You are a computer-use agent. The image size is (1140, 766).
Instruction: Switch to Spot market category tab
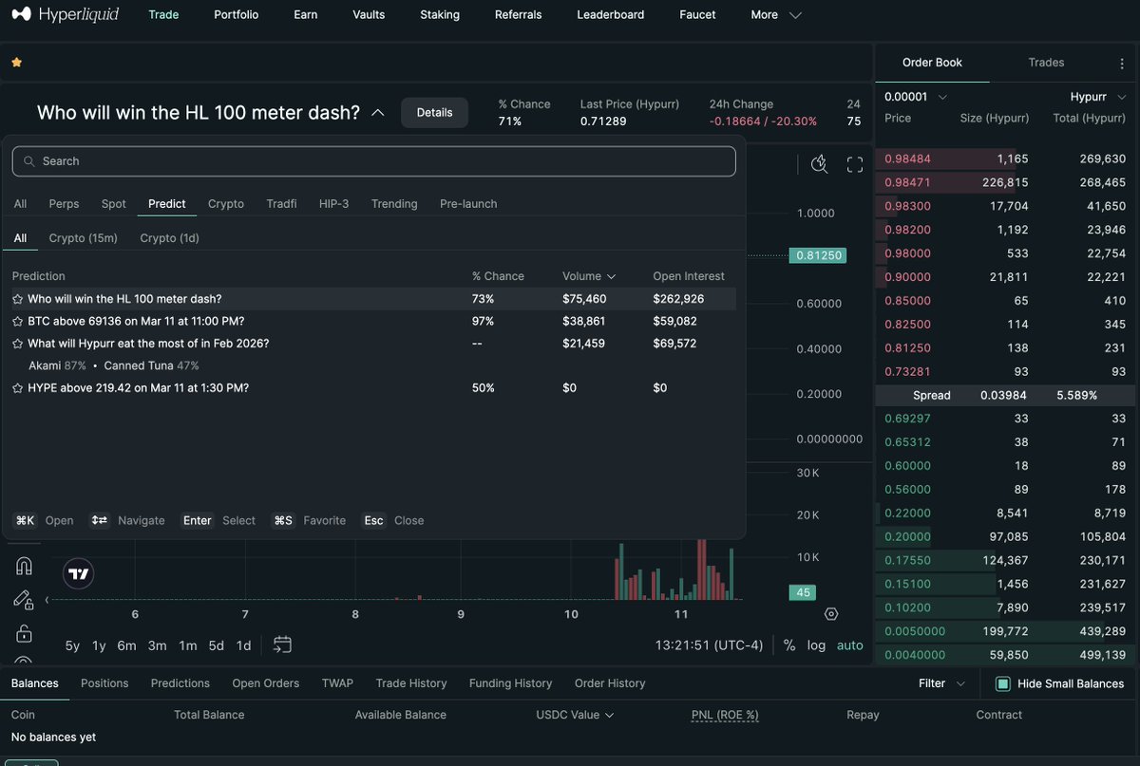tap(114, 204)
